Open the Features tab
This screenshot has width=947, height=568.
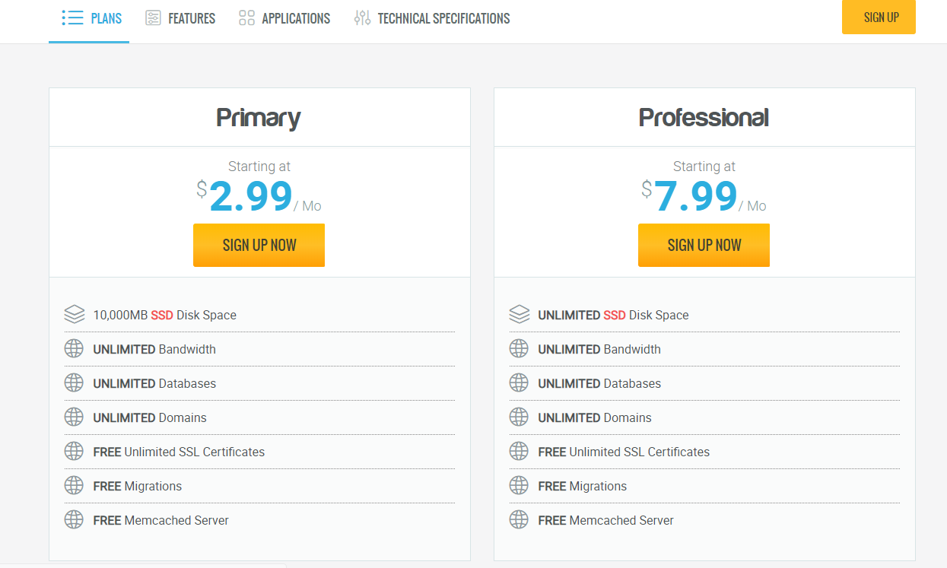coord(192,18)
